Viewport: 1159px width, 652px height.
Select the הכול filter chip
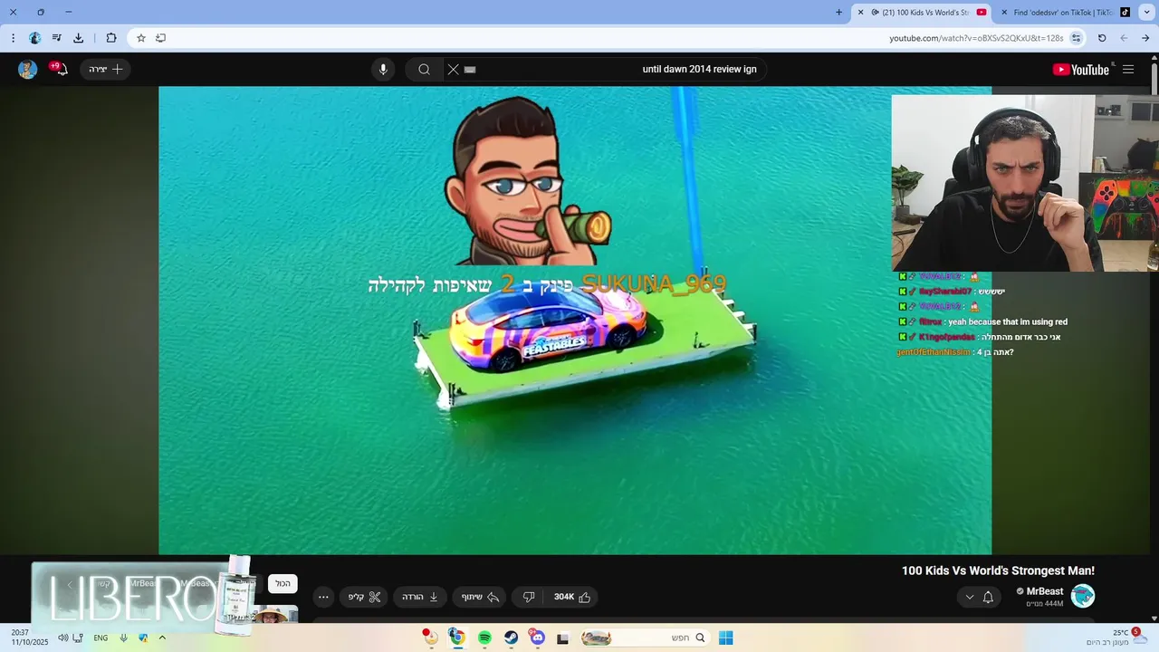(283, 584)
